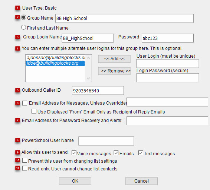Click the Group Name text field

pyautogui.click(x=124, y=18)
